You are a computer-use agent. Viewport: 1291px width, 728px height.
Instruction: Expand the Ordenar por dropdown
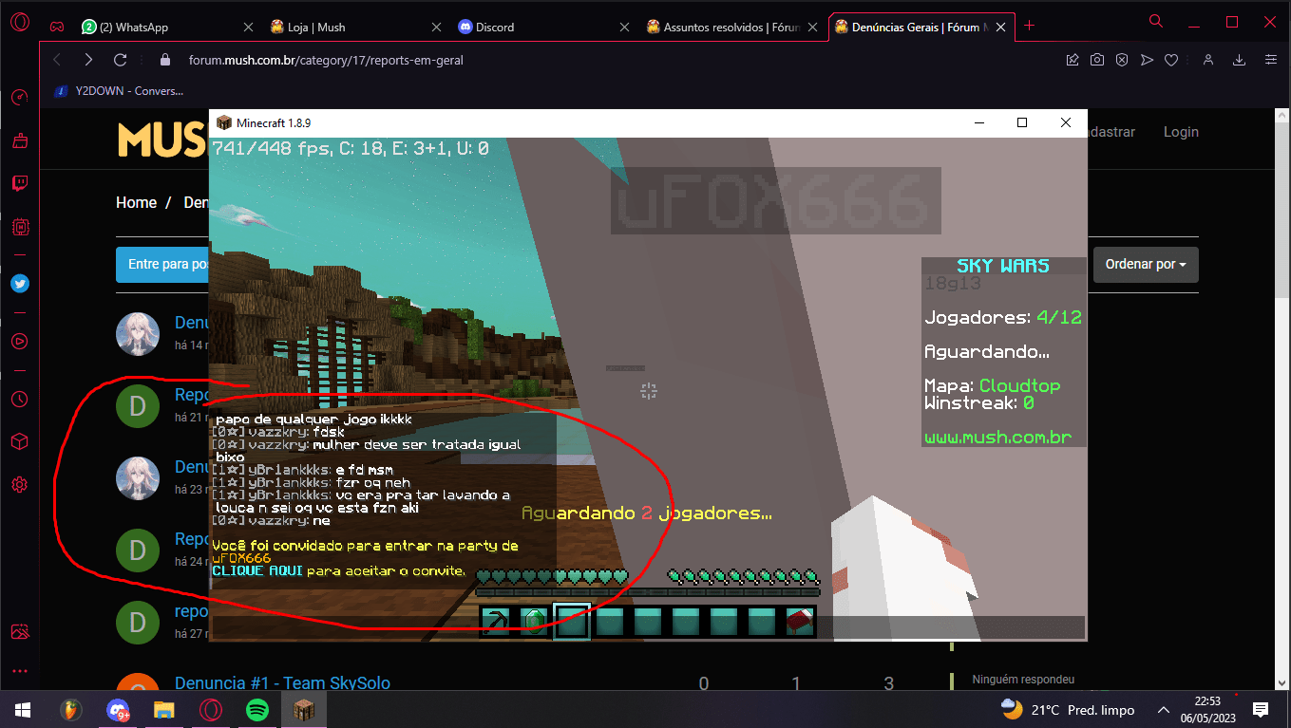coord(1146,264)
